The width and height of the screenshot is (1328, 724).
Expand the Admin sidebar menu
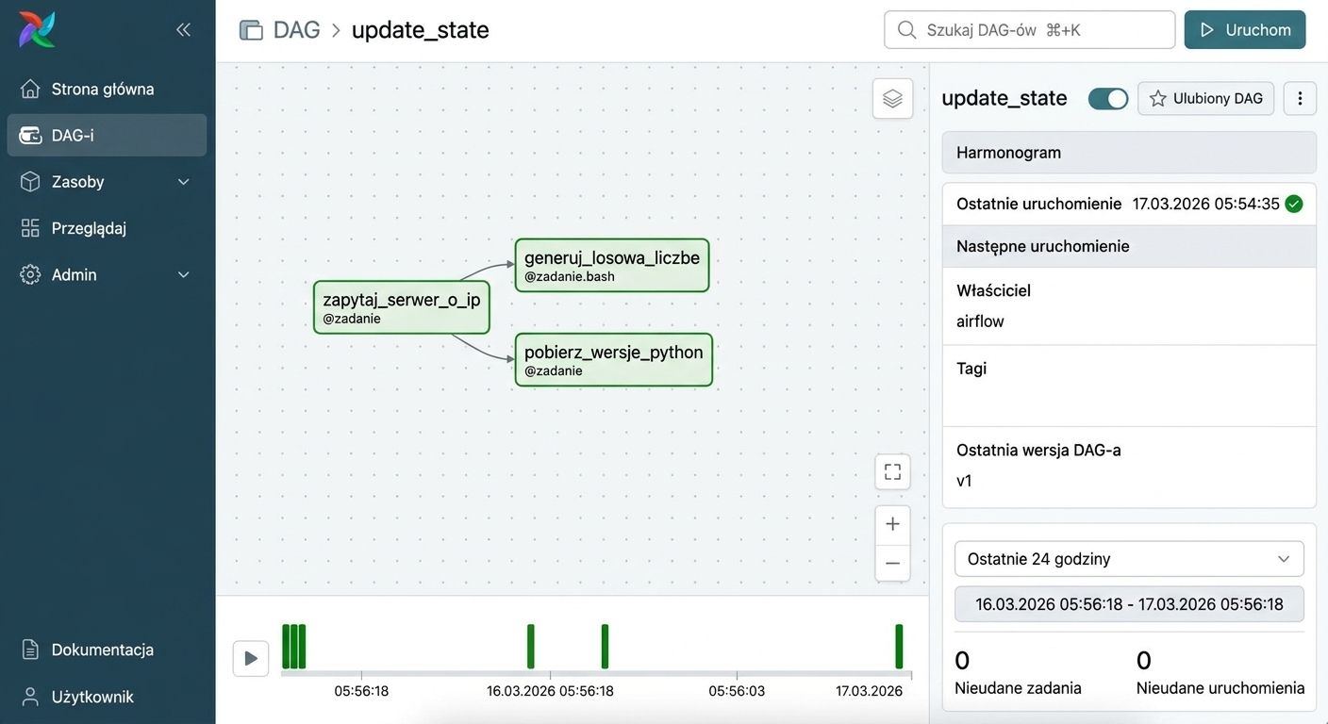(x=107, y=275)
